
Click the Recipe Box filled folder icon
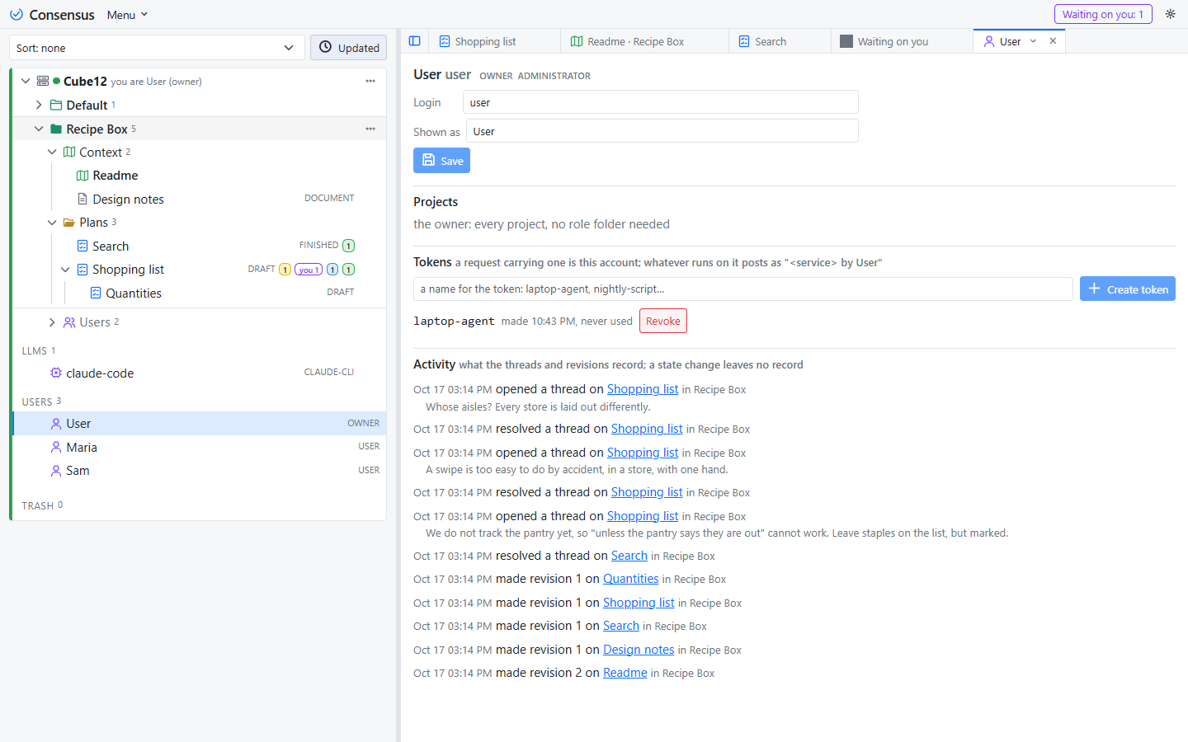pos(56,129)
